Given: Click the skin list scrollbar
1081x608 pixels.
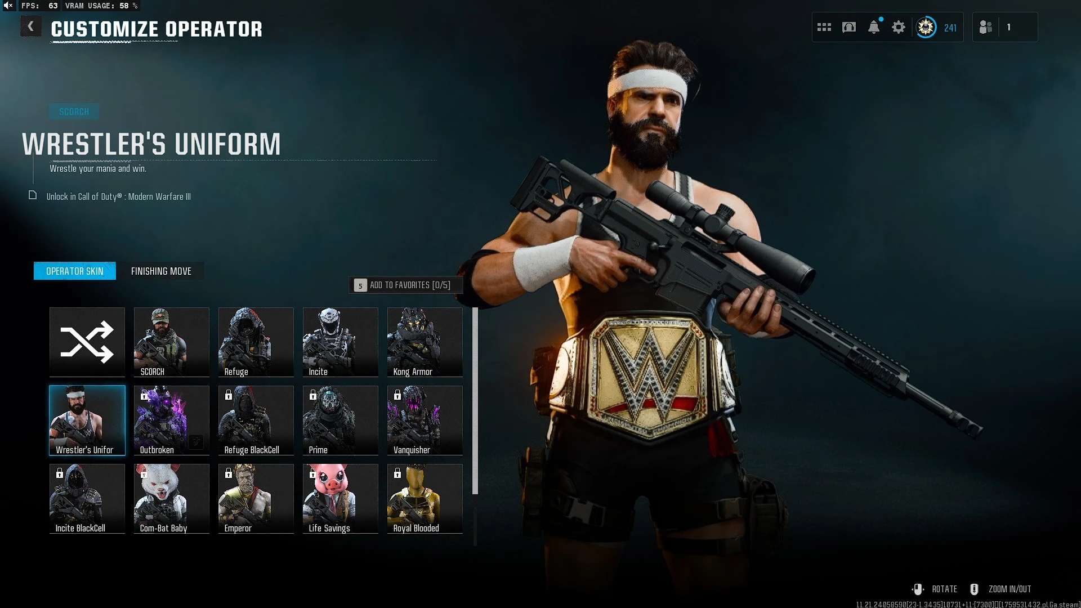Looking at the screenshot, I should point(475,401).
